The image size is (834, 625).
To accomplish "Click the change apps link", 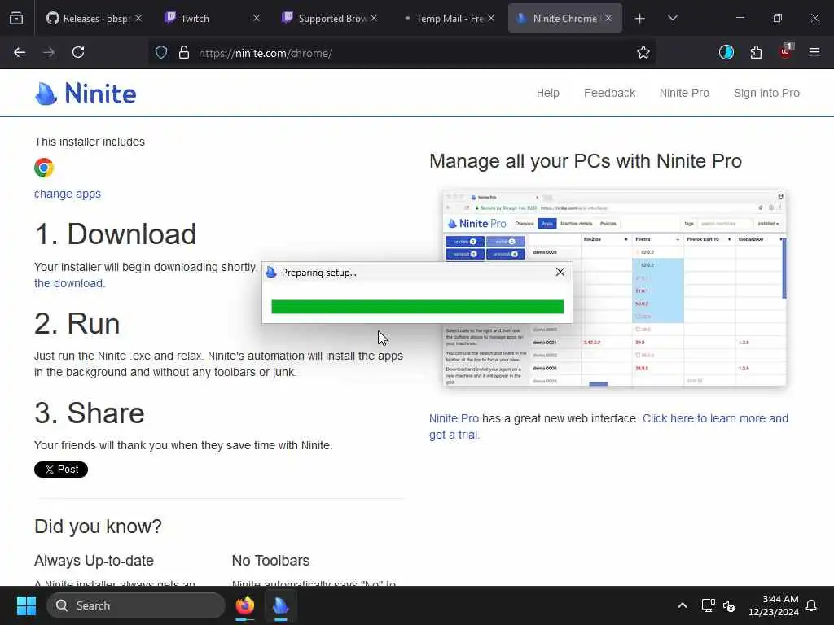I will coord(68,194).
